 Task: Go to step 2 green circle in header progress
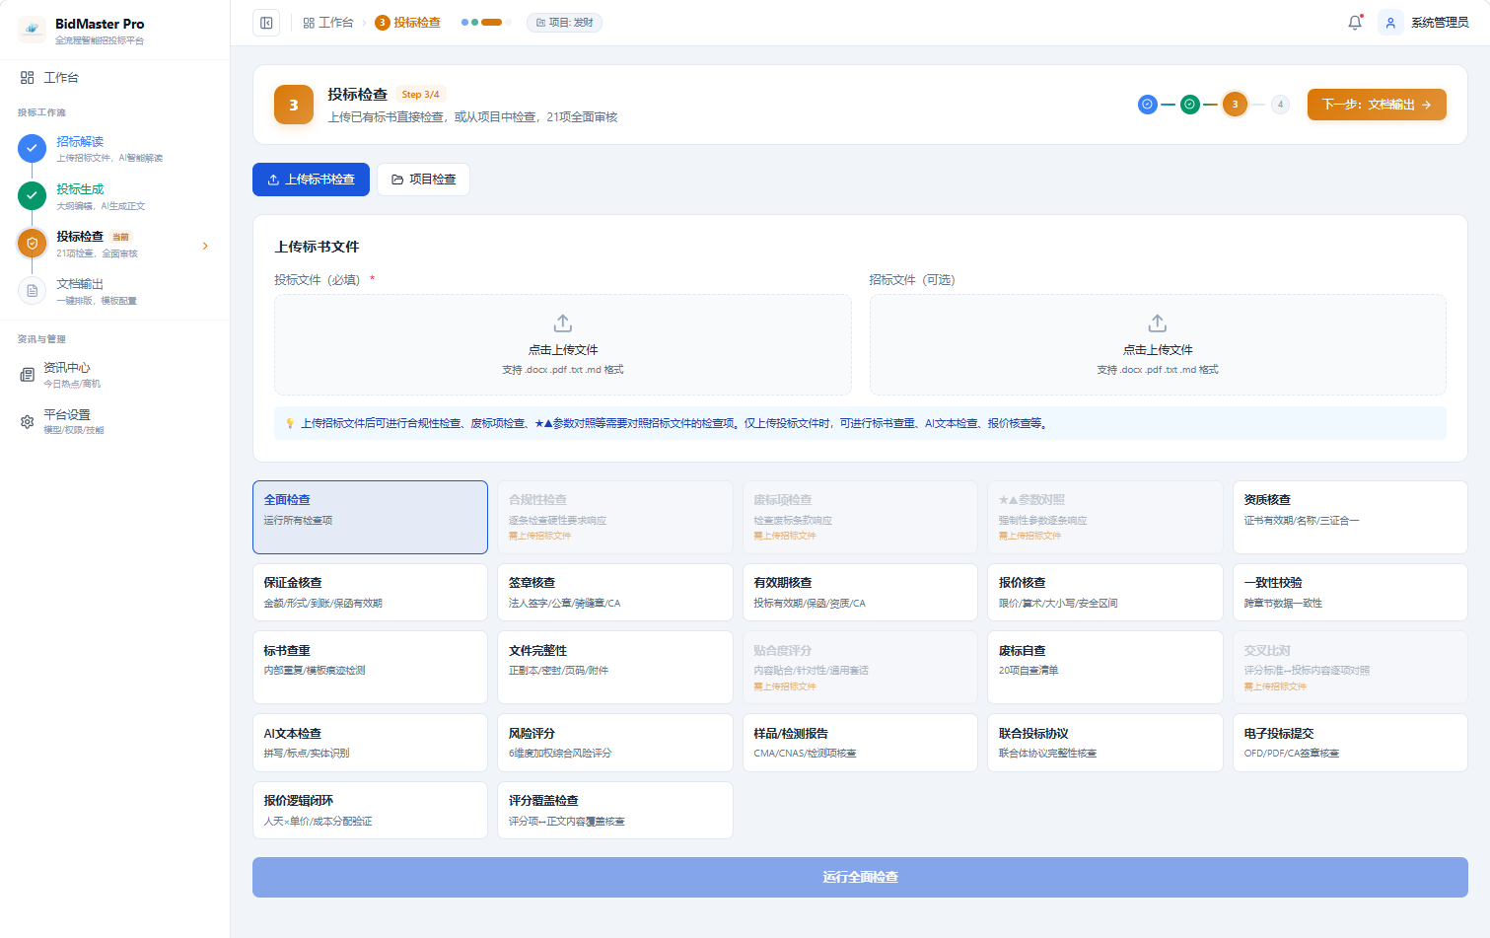1190,104
